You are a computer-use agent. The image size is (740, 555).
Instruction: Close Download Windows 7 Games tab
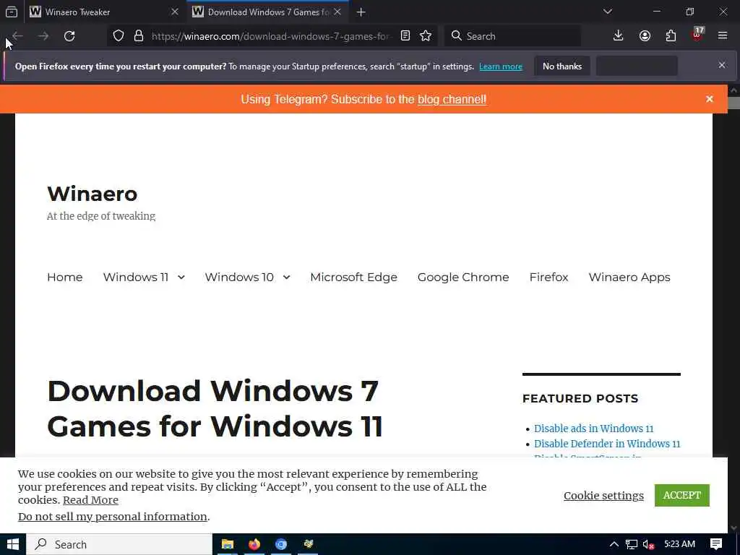coord(337,12)
